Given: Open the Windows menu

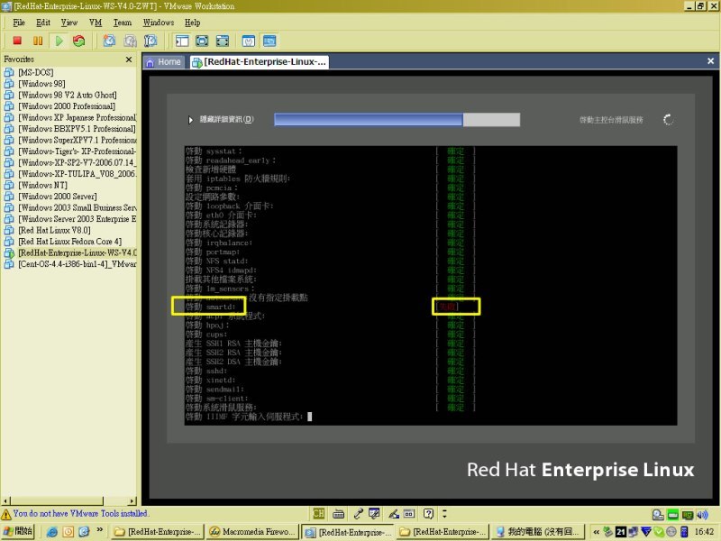Looking at the screenshot, I should coord(159,23).
